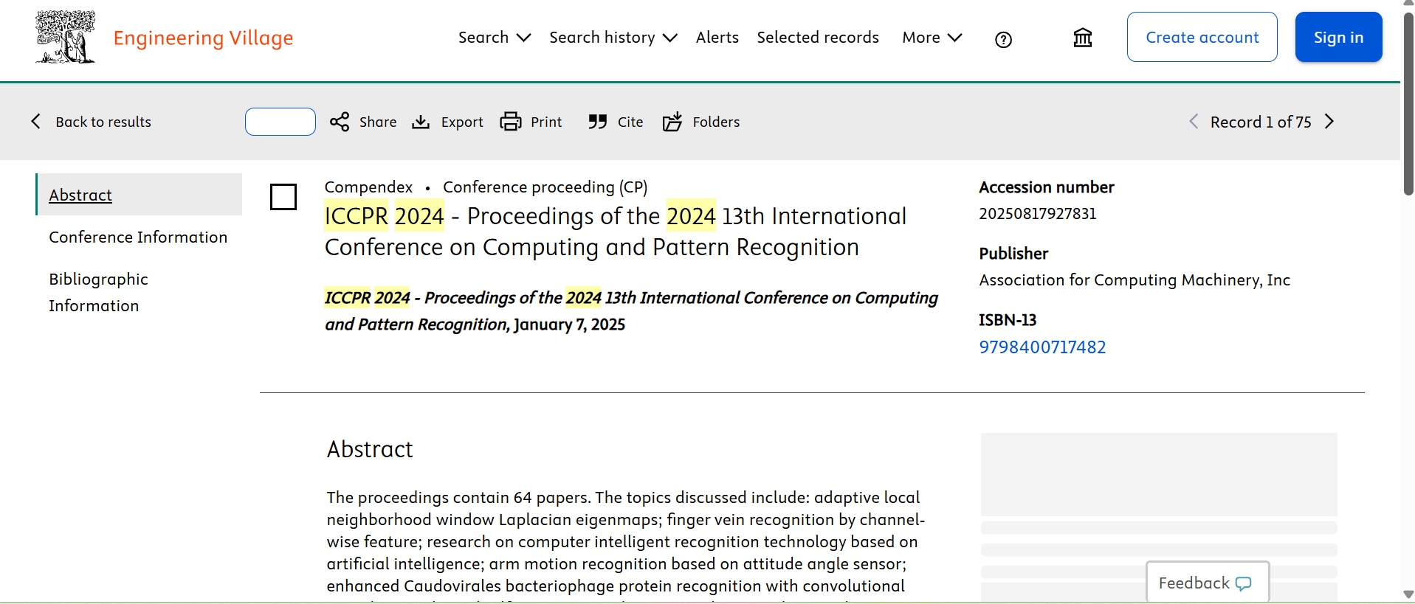Screen dimensions: 1415x604
Task: Open the Alerts page
Action: [717, 38]
